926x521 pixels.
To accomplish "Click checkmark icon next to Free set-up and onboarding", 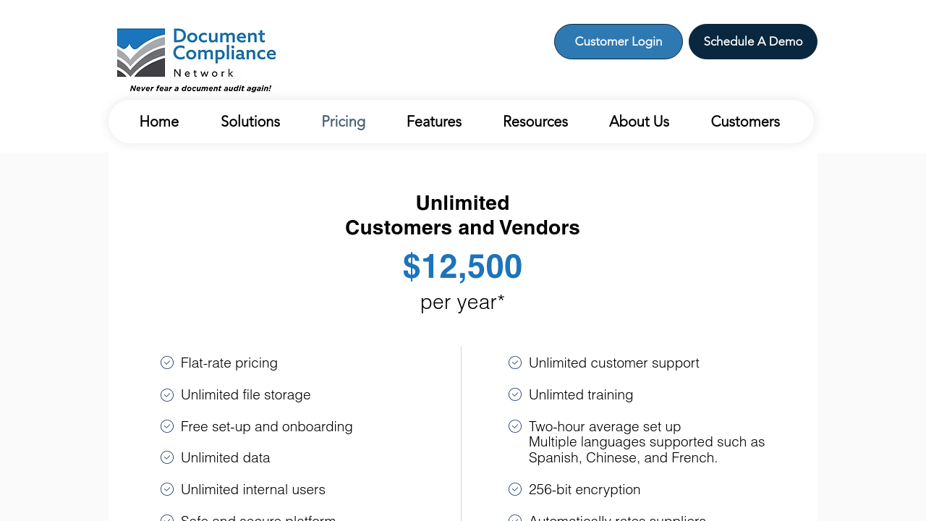I will (x=167, y=426).
